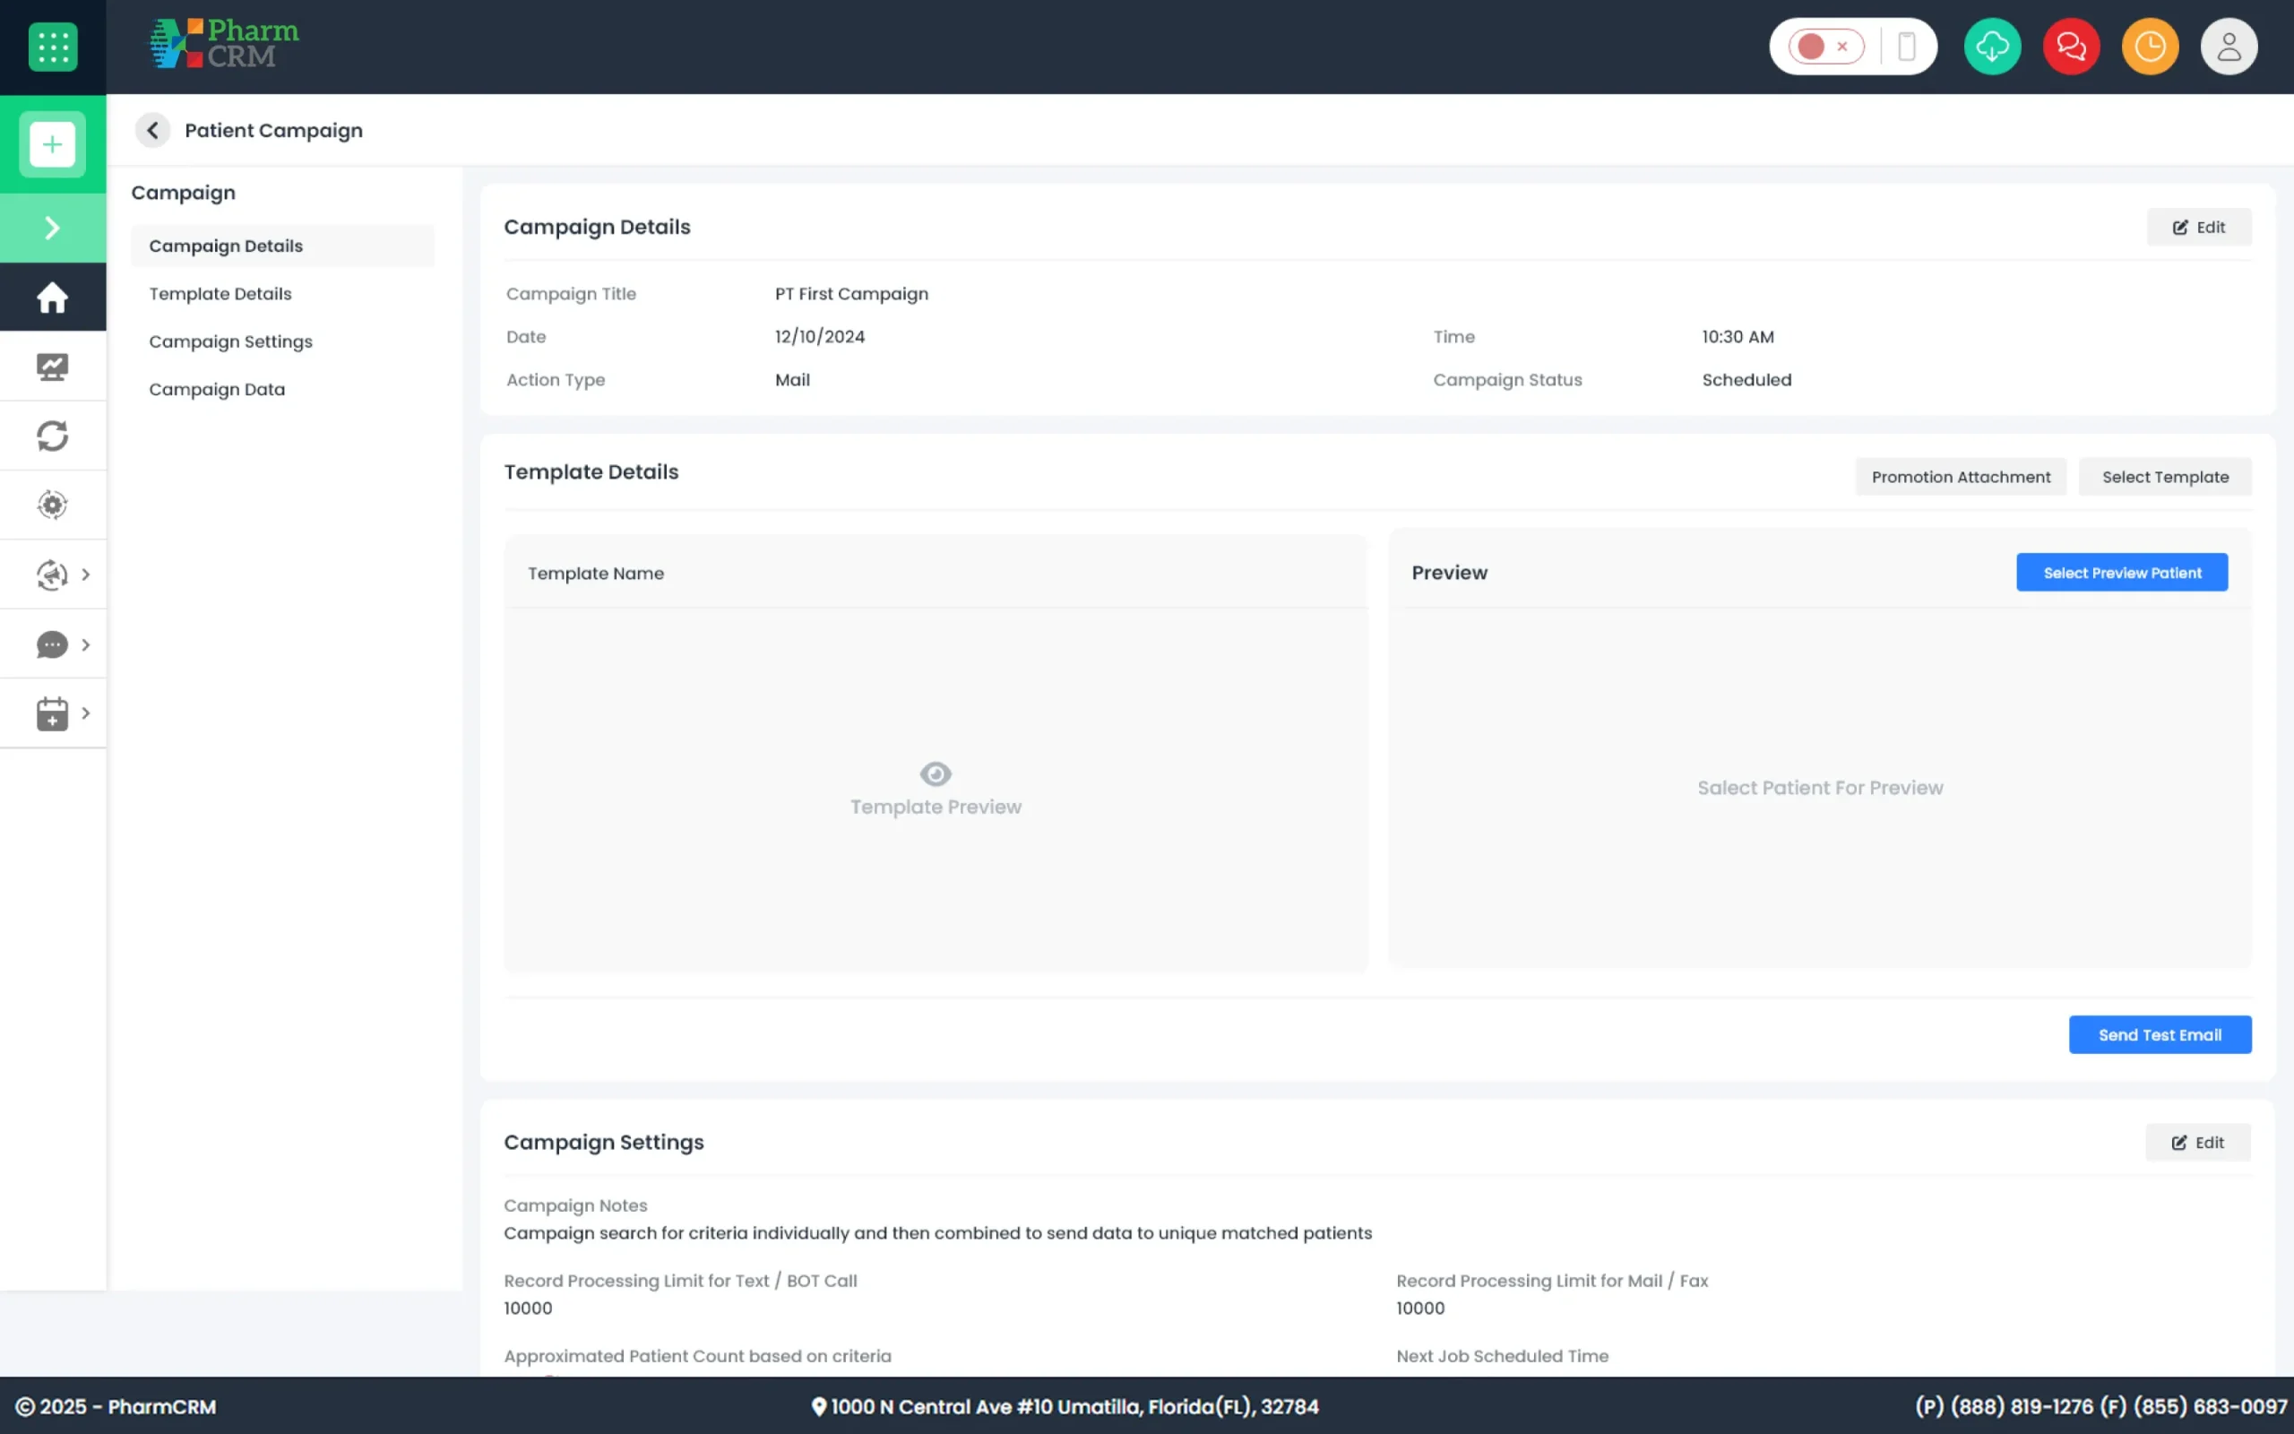The height and width of the screenshot is (1434, 2294).
Task: Click the PT First Campaign title value
Action: [851, 294]
